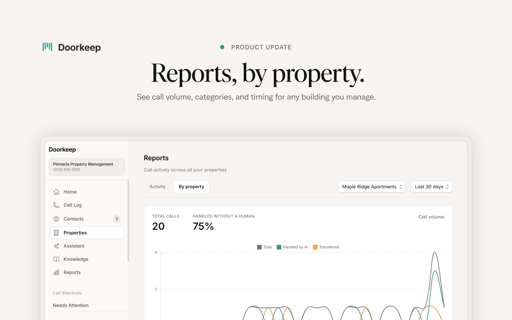The width and height of the screenshot is (512, 320).
Task: Click the Call activity across all your properties subtitle
Action: point(185,170)
